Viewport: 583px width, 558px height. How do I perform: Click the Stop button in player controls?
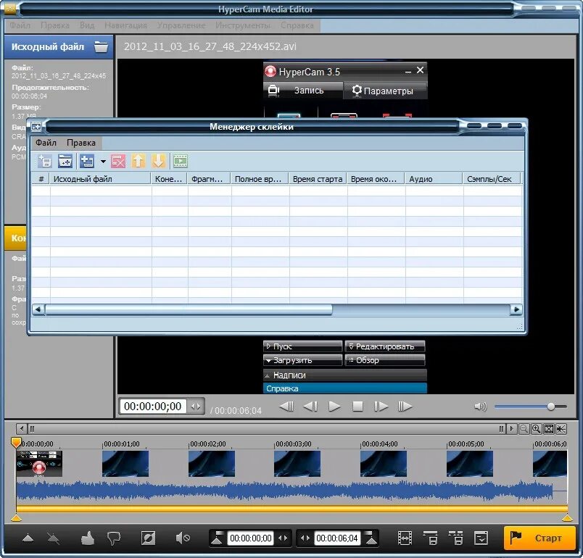point(357,407)
